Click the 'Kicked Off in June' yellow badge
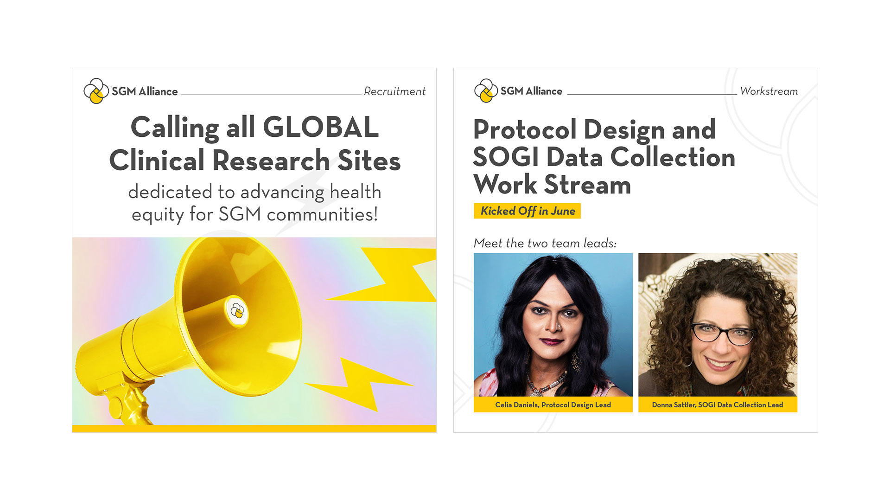The height and width of the screenshot is (501, 890). pos(527,211)
